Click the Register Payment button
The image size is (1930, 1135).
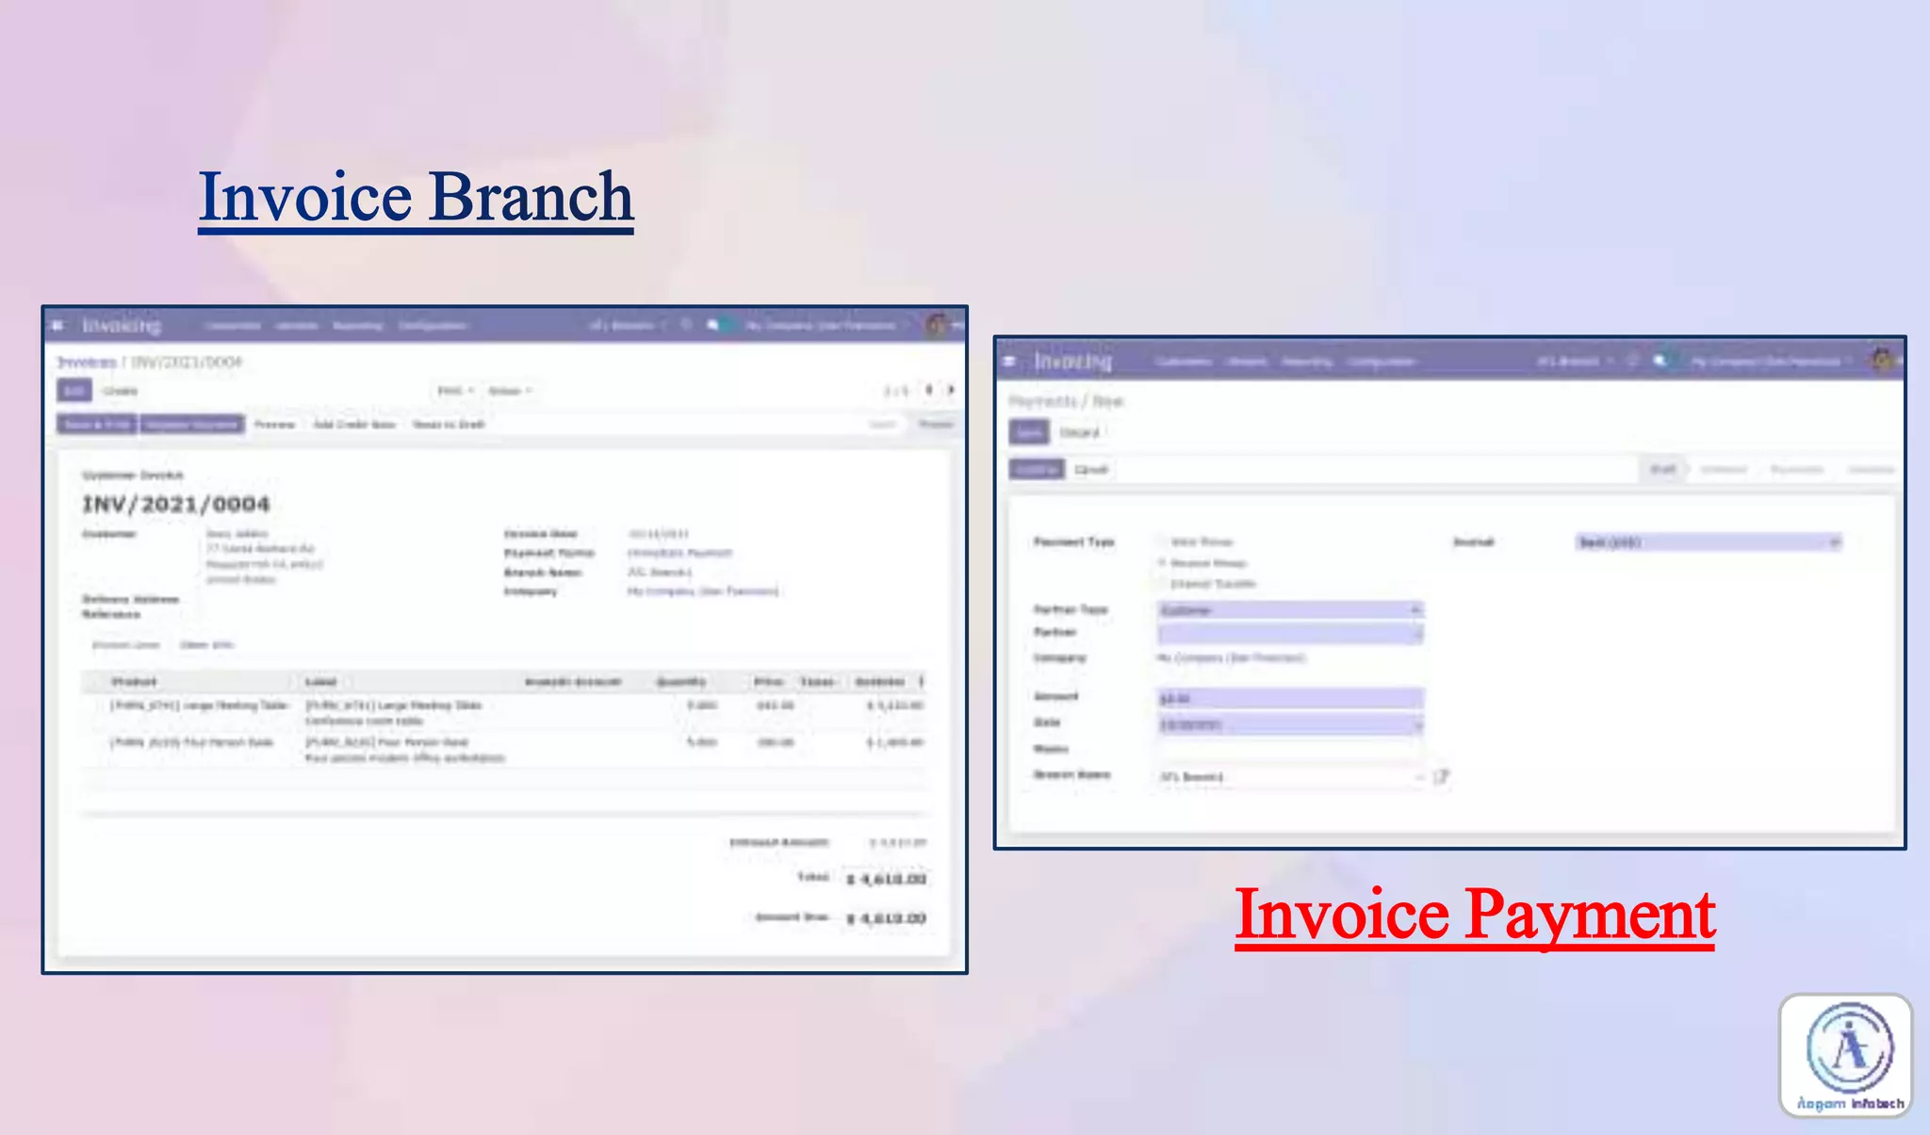click(x=192, y=425)
